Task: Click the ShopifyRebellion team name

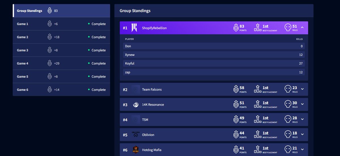Action: 154,28
